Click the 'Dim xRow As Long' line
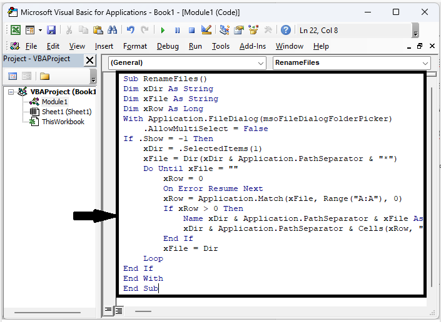The image size is (441, 322). (x=163, y=109)
